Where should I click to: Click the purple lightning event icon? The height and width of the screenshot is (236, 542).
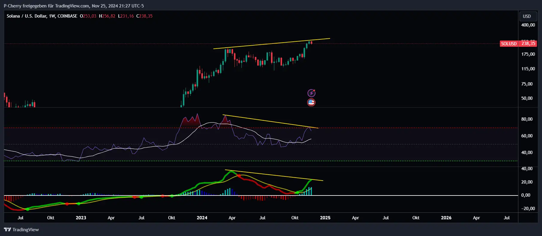click(x=311, y=93)
